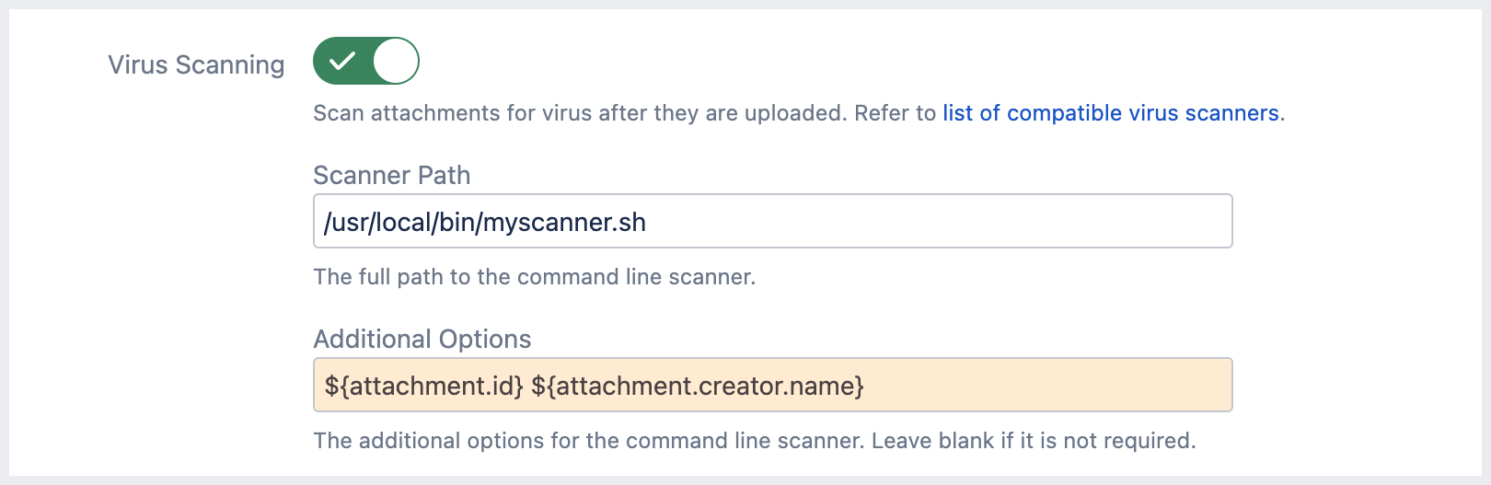The width and height of the screenshot is (1491, 485).
Task: Click the Scanner Path field label
Action: (391, 175)
